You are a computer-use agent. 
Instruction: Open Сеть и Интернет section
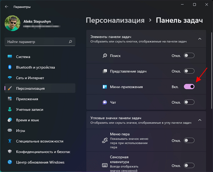[x=40, y=78]
